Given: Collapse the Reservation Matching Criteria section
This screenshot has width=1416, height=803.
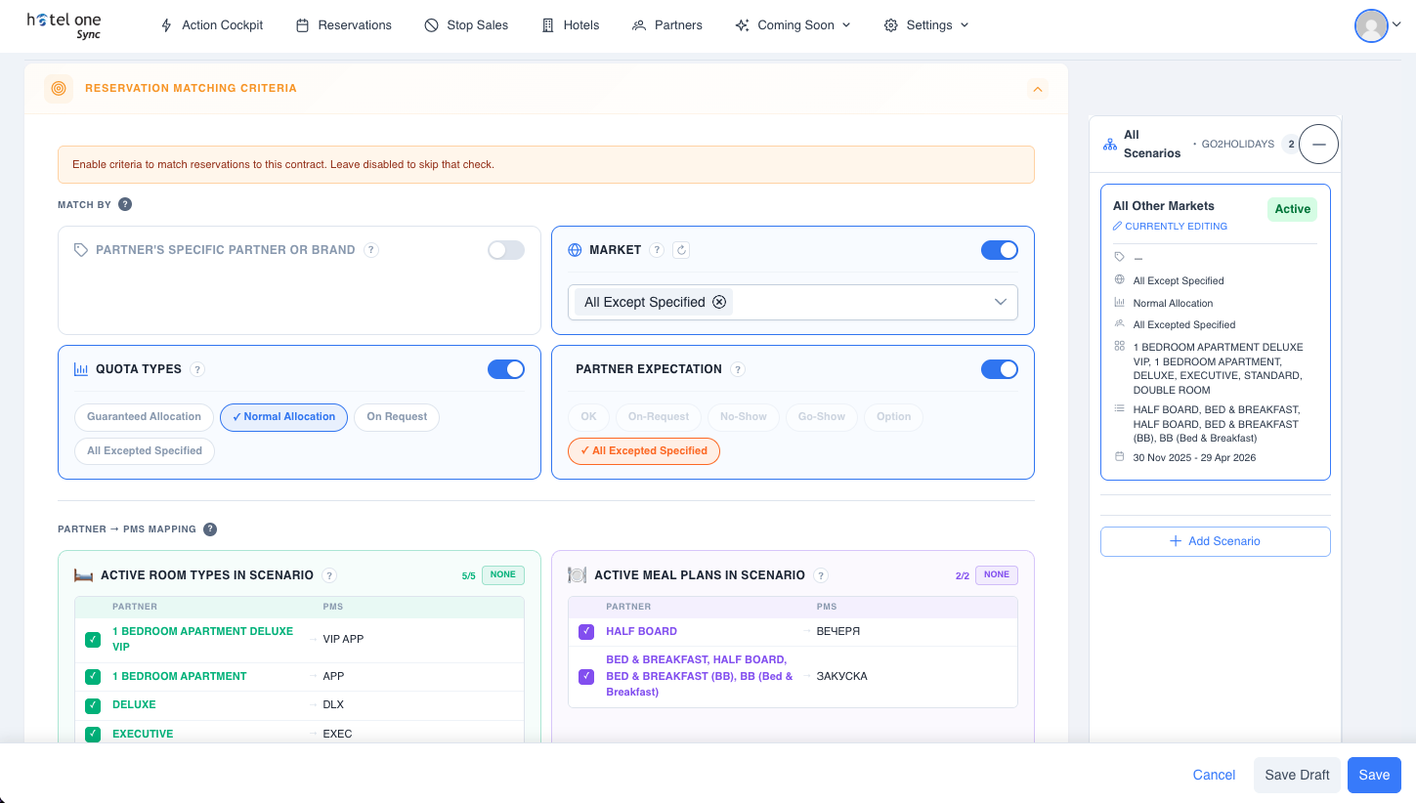Looking at the screenshot, I should (1038, 88).
